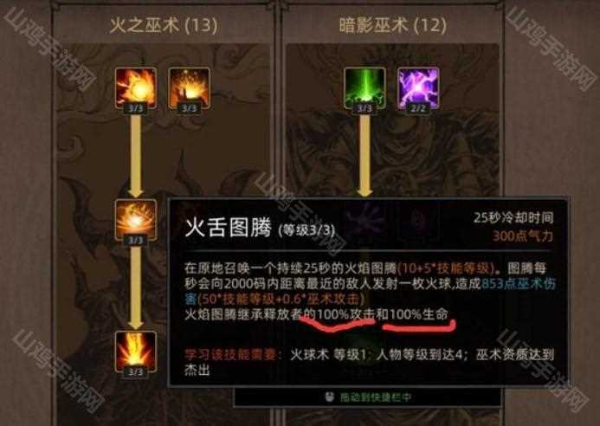Select the 火舌图腾 flame totem skill icon
This screenshot has height=426, width=600.
click(136, 220)
